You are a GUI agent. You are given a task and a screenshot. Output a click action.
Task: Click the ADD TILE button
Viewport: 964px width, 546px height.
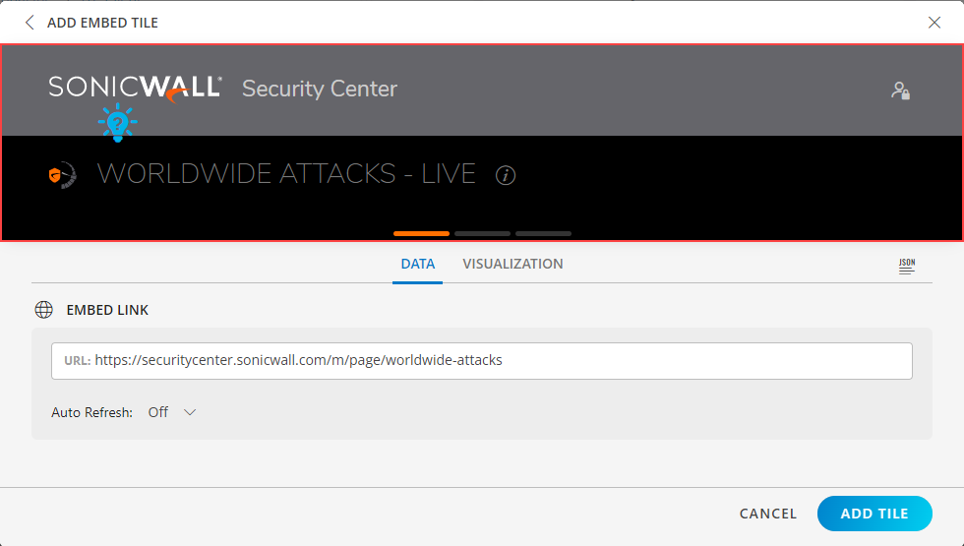tap(874, 514)
